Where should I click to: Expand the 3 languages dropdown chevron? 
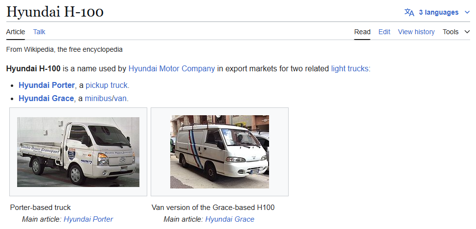467,12
